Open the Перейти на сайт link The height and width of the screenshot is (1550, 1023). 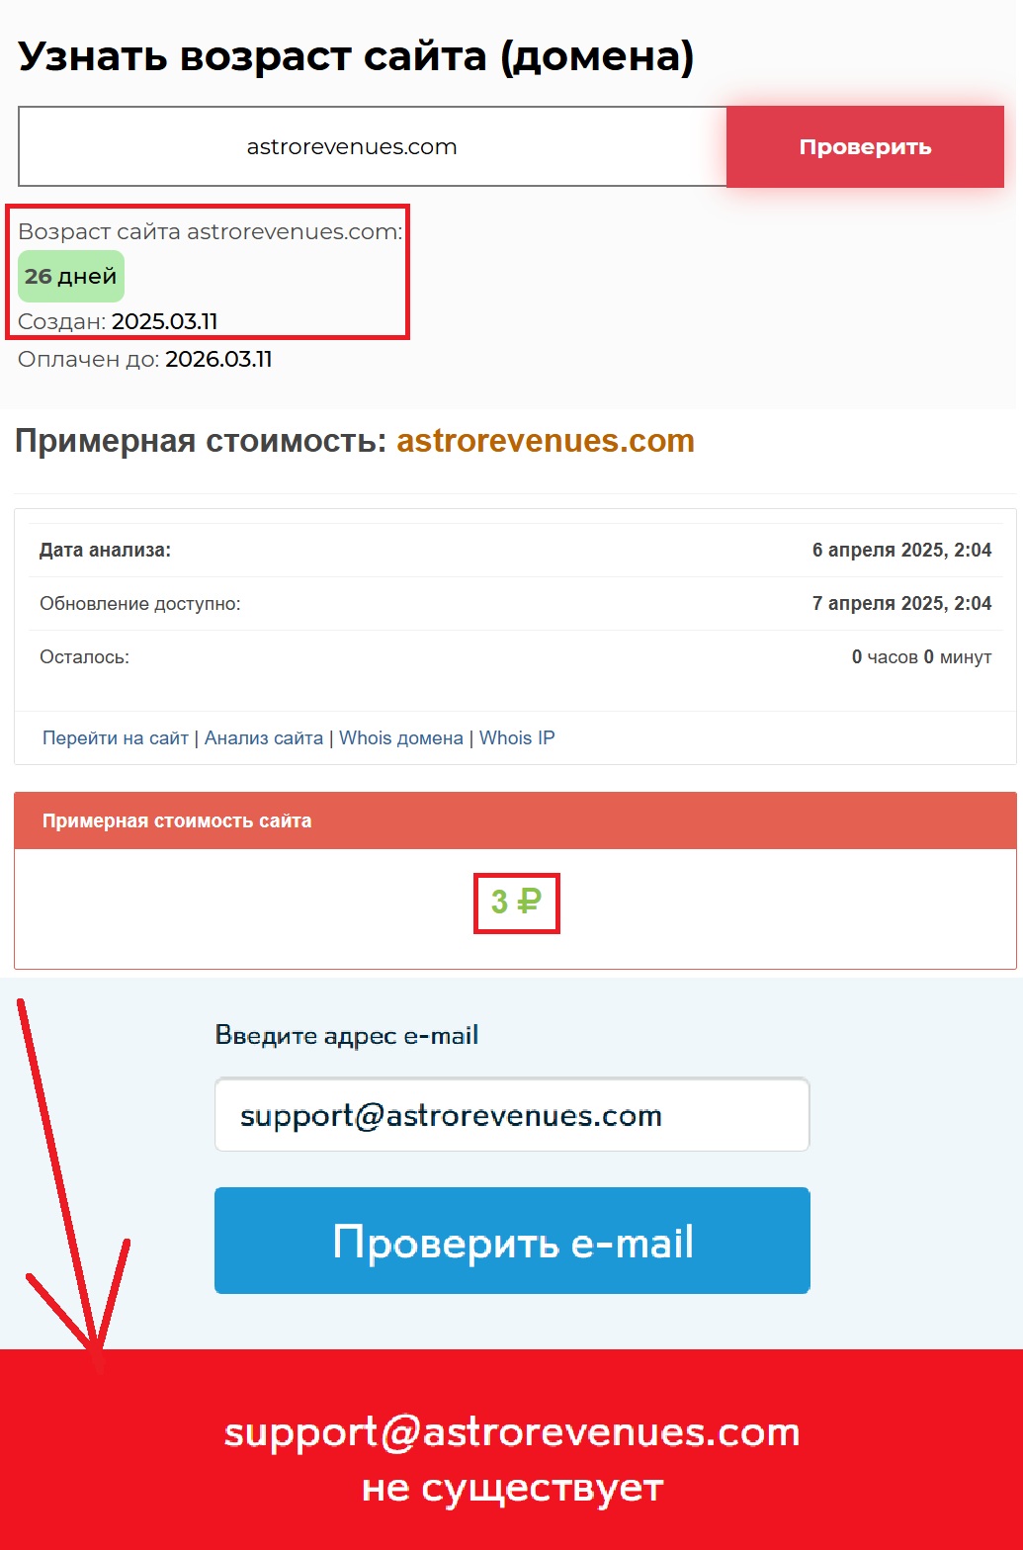(x=115, y=737)
